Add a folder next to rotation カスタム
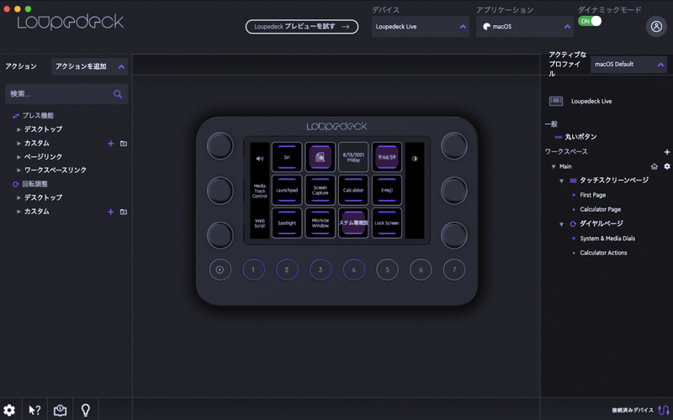The height and width of the screenshot is (420, 673). [x=124, y=212]
